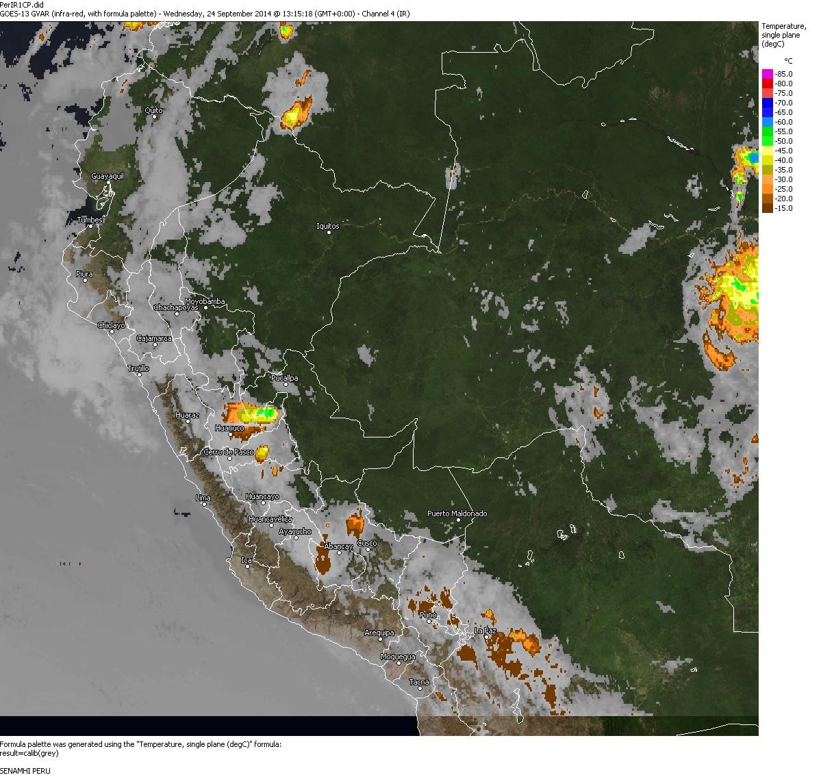The image size is (821, 775).
Task: Select the Trujillo marker on the coast
Action: [139, 375]
